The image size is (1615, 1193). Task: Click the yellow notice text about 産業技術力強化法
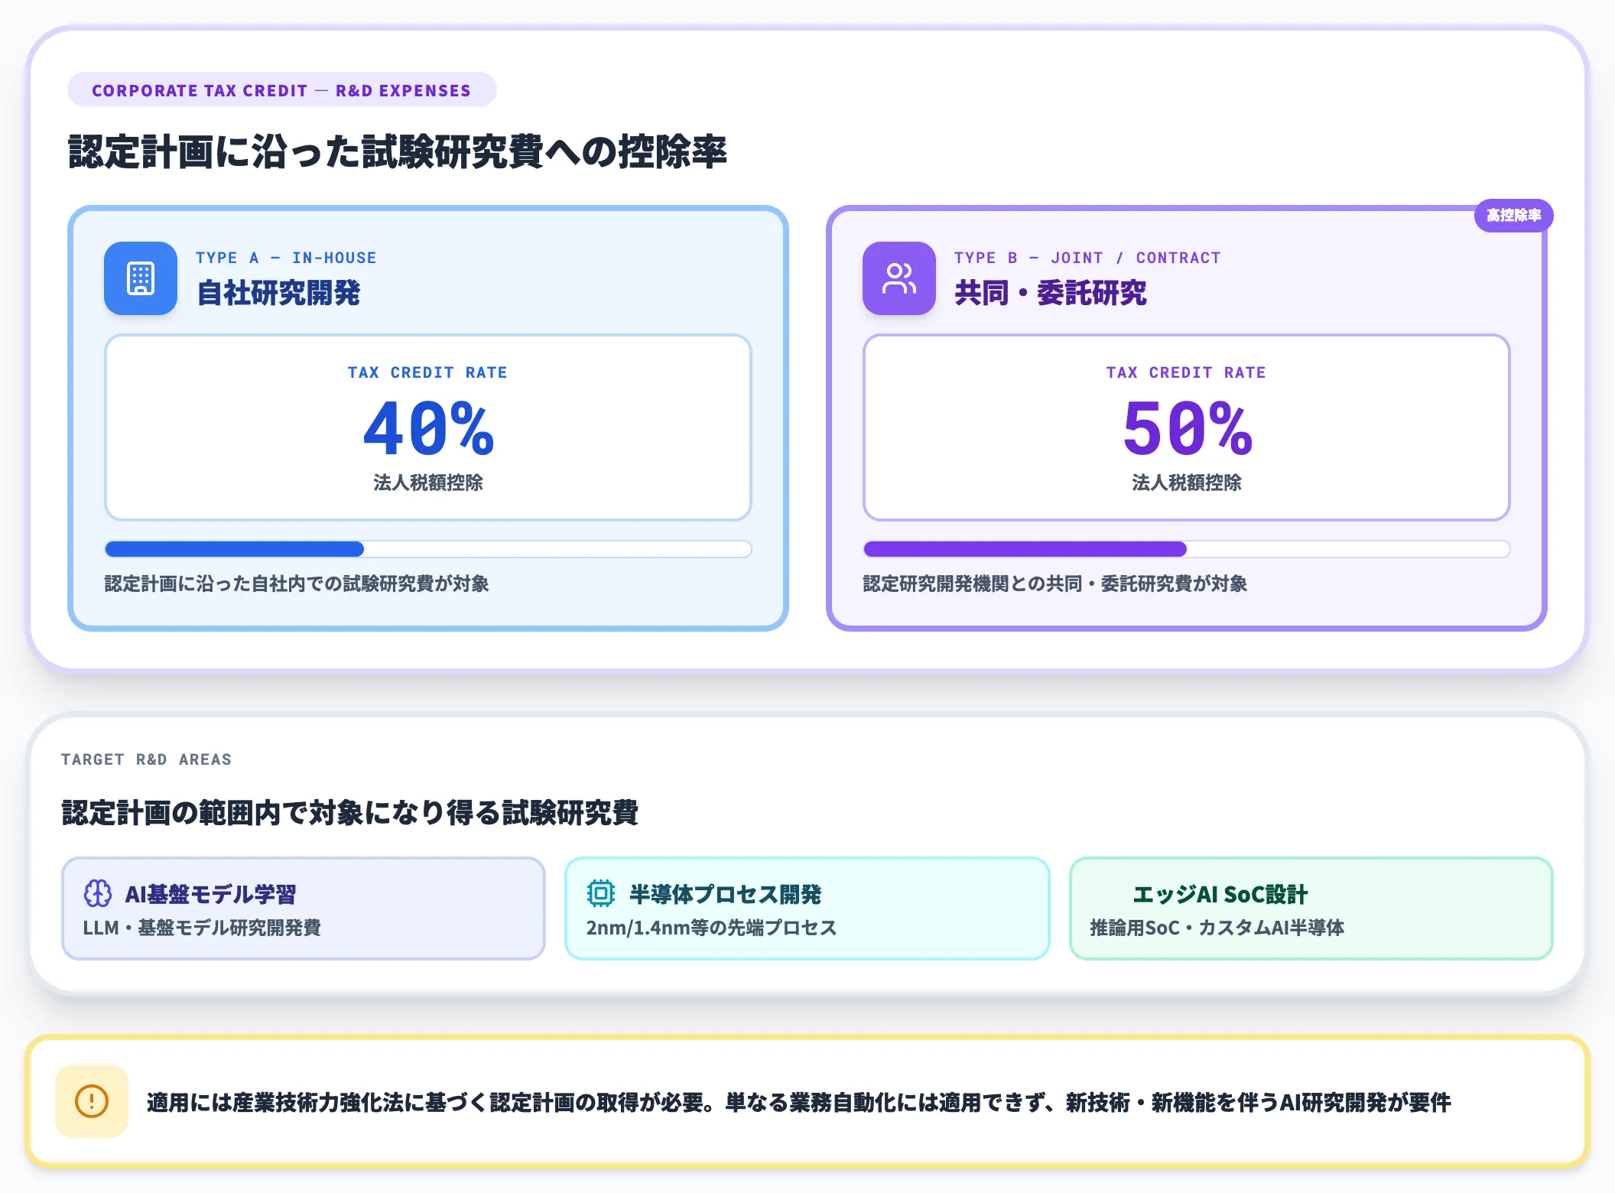798,1102
